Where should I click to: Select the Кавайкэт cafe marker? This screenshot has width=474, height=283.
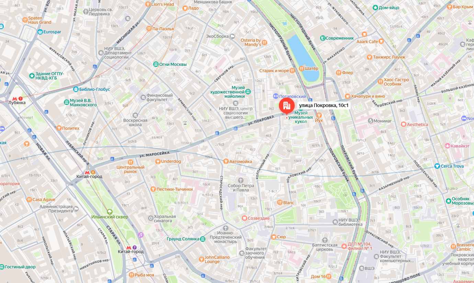pos(447,146)
